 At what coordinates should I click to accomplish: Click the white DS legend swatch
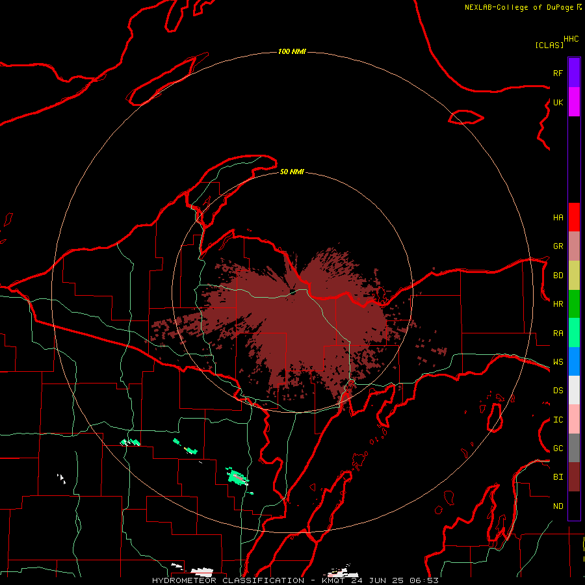pyautogui.click(x=574, y=390)
